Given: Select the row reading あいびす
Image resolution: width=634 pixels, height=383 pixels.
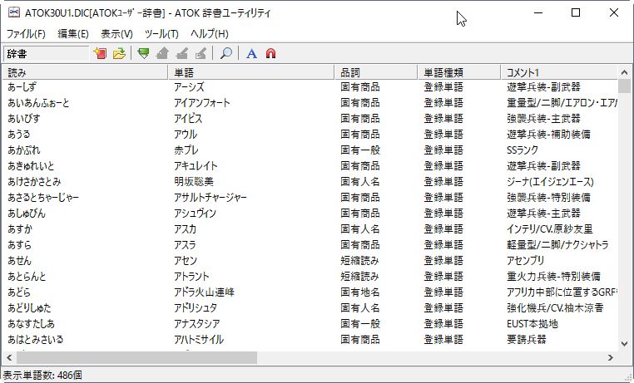Looking at the screenshot, I should pos(24,118).
